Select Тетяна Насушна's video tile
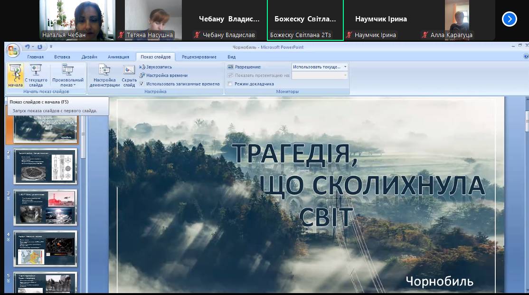Screen dimensions: 529x295 (x=153, y=20)
